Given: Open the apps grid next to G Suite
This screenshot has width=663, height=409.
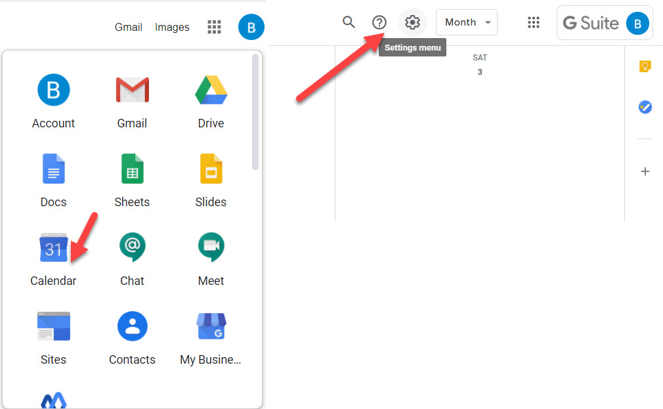Looking at the screenshot, I should coord(534,22).
